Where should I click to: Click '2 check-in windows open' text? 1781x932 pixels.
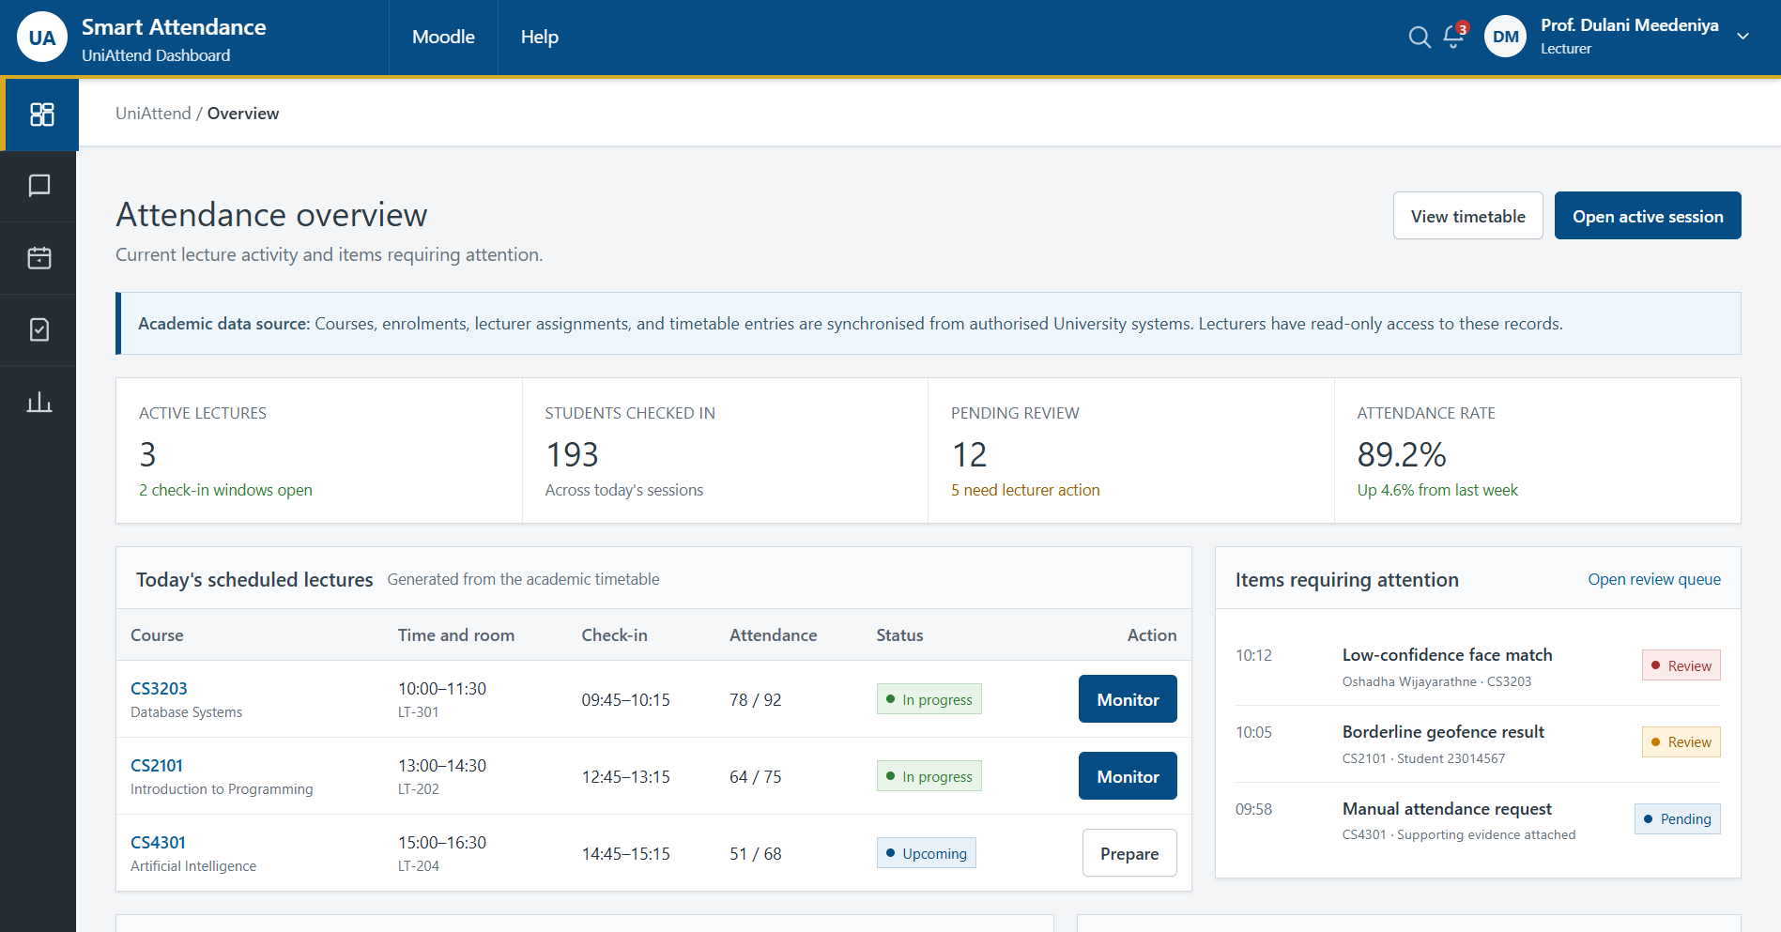click(225, 490)
